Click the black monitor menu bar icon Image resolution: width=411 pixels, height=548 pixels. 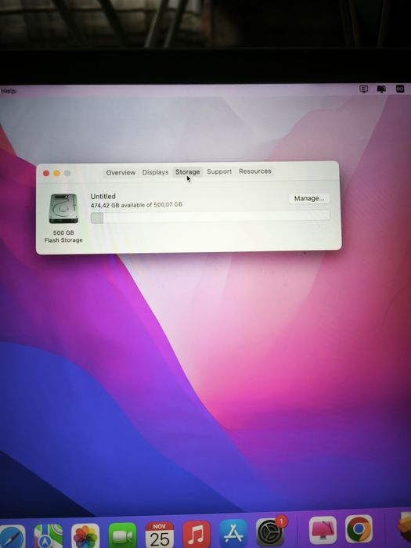point(381,89)
